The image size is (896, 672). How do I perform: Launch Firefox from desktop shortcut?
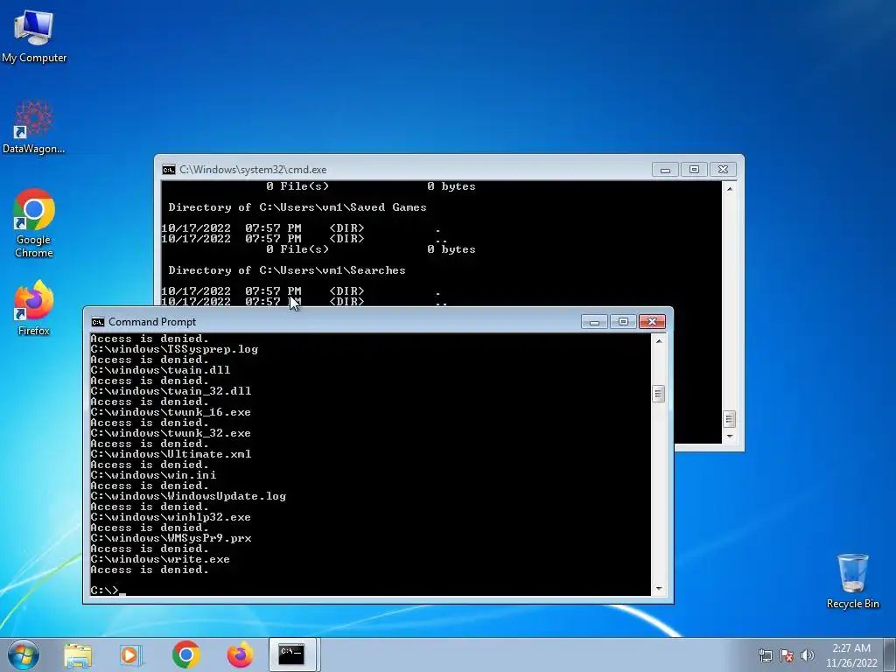pos(34,307)
